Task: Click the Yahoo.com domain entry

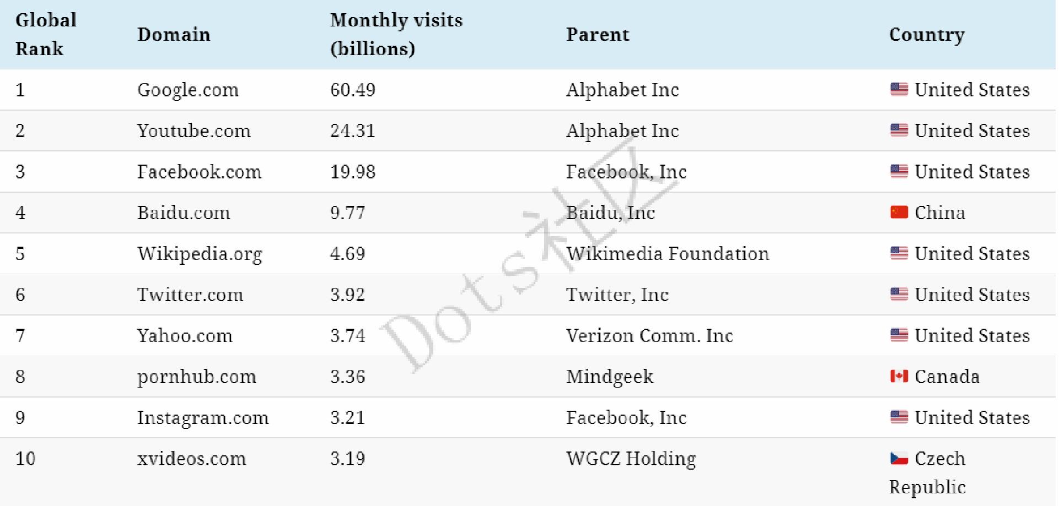Action: (x=185, y=335)
